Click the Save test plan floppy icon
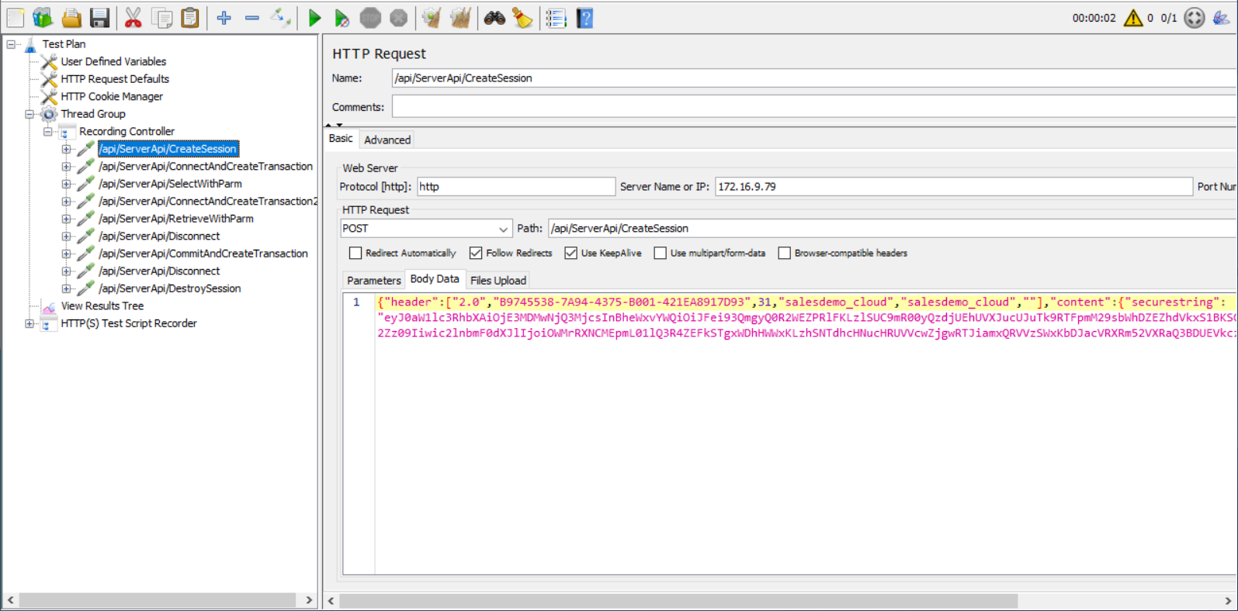 point(99,18)
